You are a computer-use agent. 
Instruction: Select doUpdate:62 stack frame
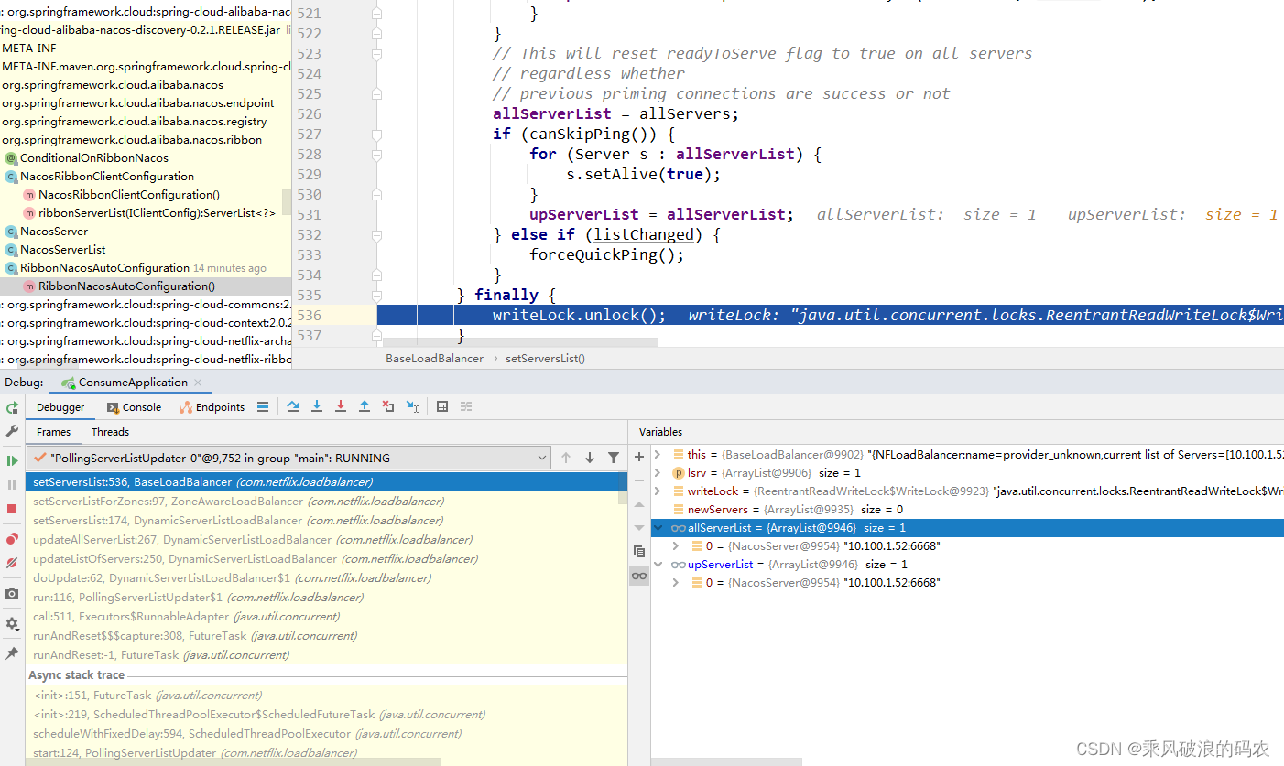(x=322, y=577)
